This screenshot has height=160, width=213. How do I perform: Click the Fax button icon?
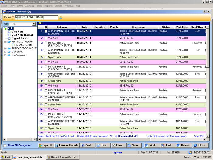[99, 145]
